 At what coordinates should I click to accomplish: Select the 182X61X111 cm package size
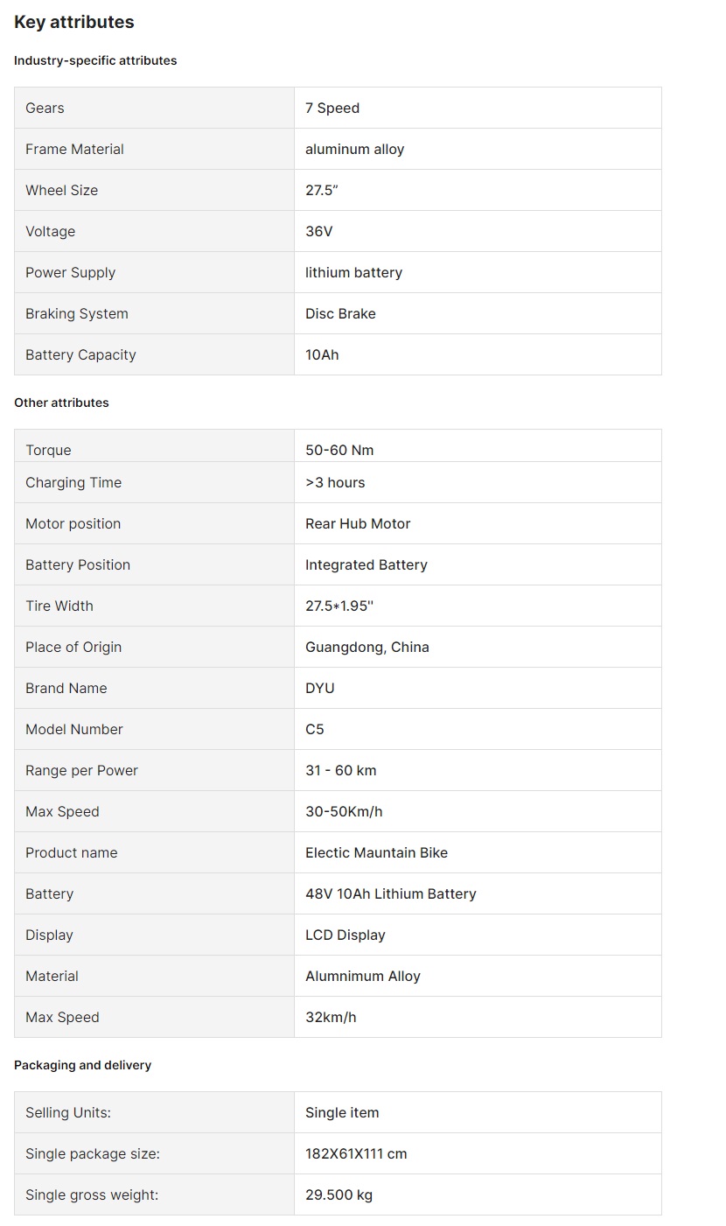(356, 1153)
